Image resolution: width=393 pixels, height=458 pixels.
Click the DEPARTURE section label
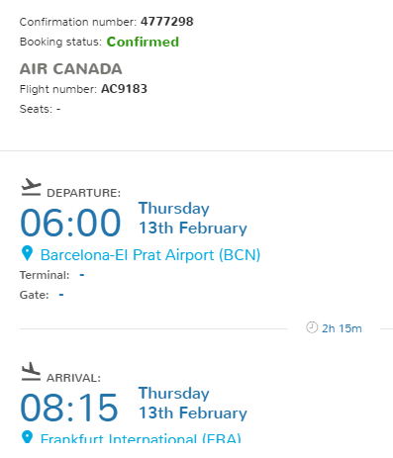pyautogui.click(x=84, y=193)
